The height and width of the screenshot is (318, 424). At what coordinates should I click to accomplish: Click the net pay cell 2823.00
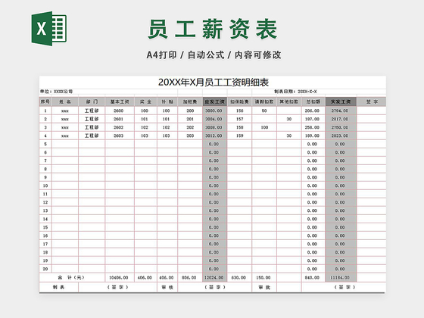340,136
